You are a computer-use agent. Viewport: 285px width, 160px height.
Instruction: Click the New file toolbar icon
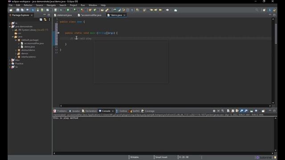[x=11, y=10]
